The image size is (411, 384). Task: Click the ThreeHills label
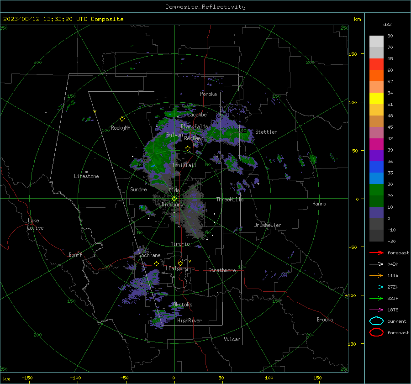click(x=230, y=200)
